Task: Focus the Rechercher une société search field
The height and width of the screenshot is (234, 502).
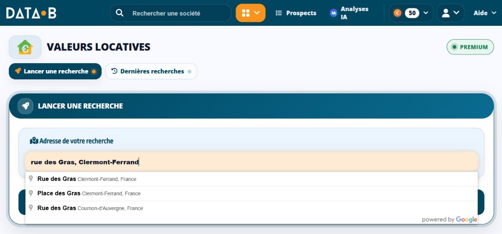Action: pyautogui.click(x=170, y=13)
